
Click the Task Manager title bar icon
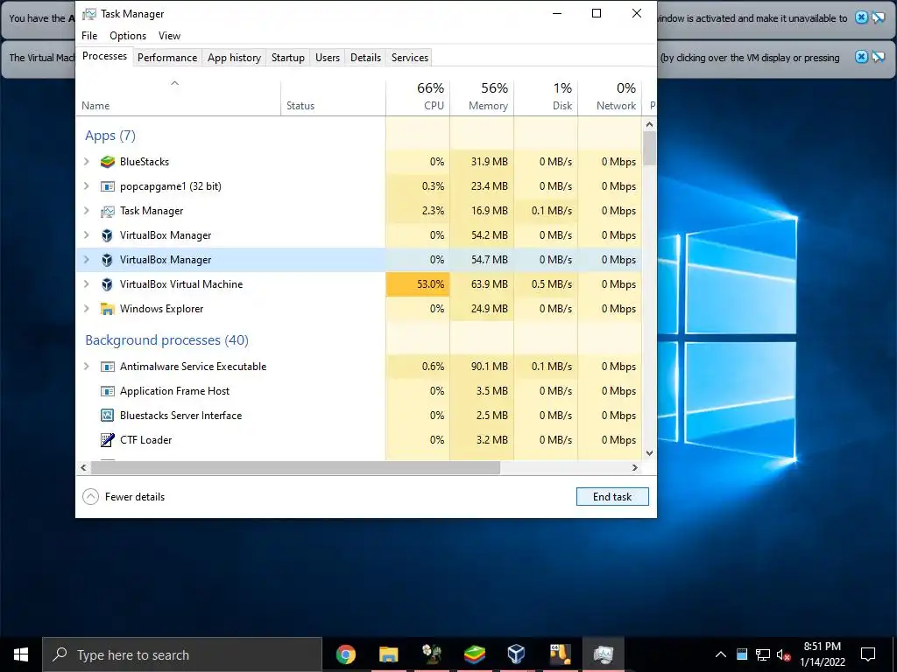click(x=89, y=14)
